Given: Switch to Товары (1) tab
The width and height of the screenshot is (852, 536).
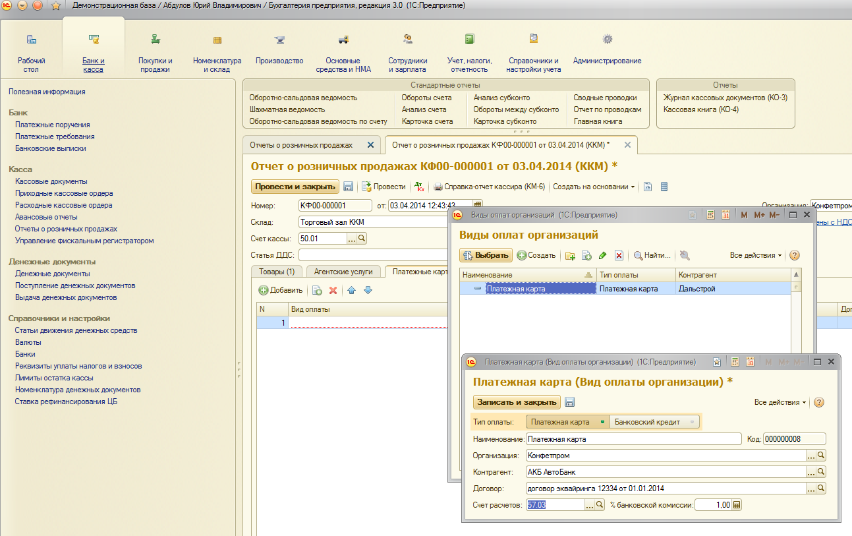Looking at the screenshot, I should click(x=277, y=271).
